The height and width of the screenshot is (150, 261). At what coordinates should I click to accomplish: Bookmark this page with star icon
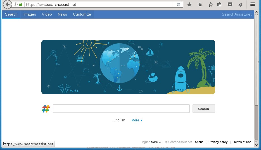[x=210, y=4]
